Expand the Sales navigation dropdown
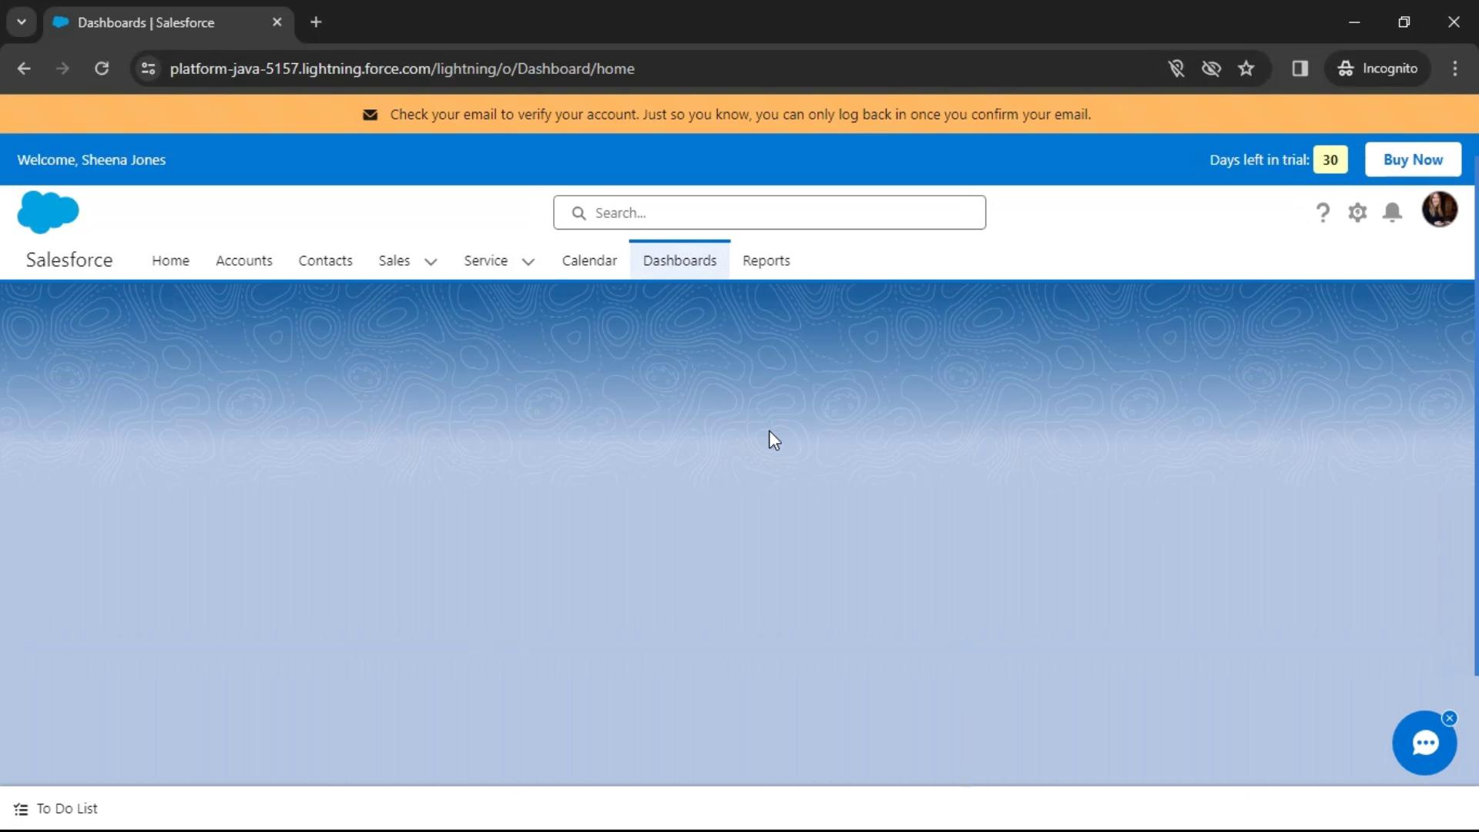 (x=430, y=261)
